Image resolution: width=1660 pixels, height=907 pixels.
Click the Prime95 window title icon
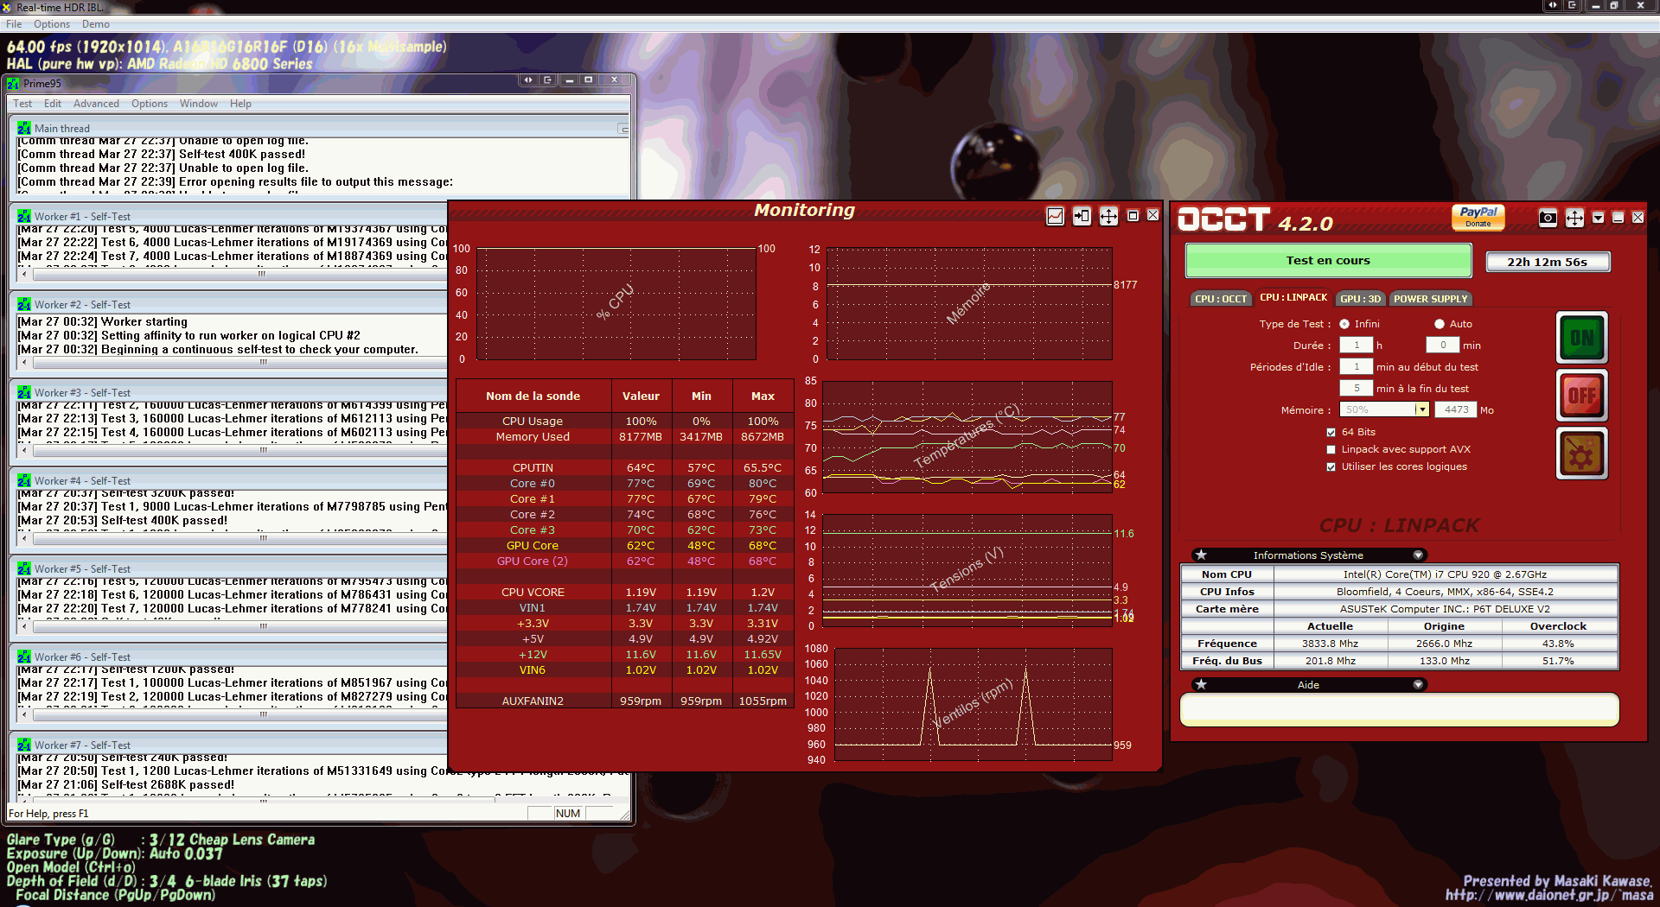point(13,83)
